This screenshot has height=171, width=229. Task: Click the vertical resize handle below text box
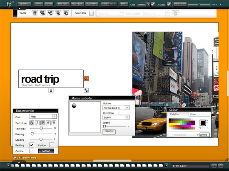coord(51,90)
